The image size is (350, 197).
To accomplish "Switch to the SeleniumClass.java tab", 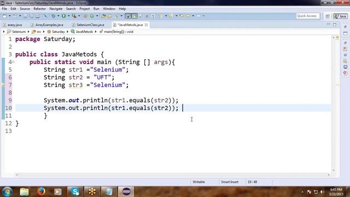I will (x=89, y=25).
